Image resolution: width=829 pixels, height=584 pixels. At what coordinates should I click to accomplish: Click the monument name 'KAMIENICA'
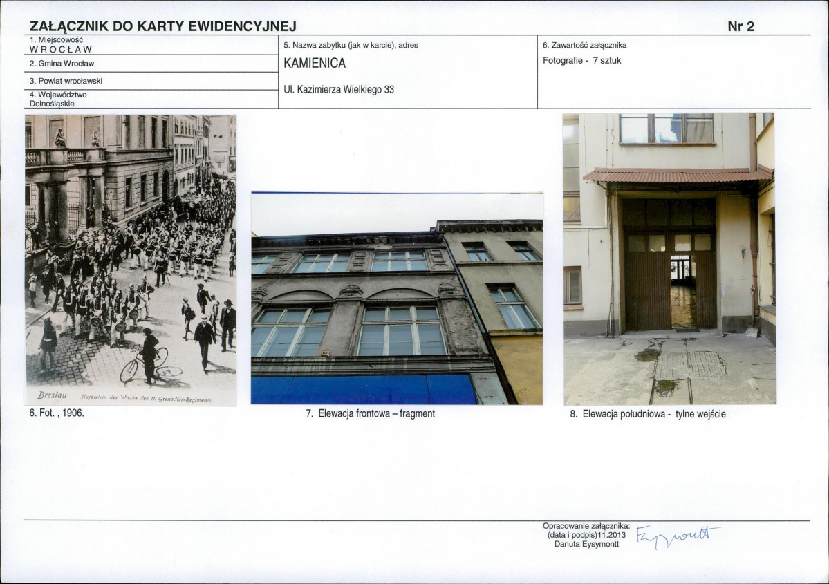pos(315,63)
